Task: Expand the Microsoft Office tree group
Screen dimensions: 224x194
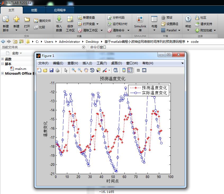Action: 2,73
